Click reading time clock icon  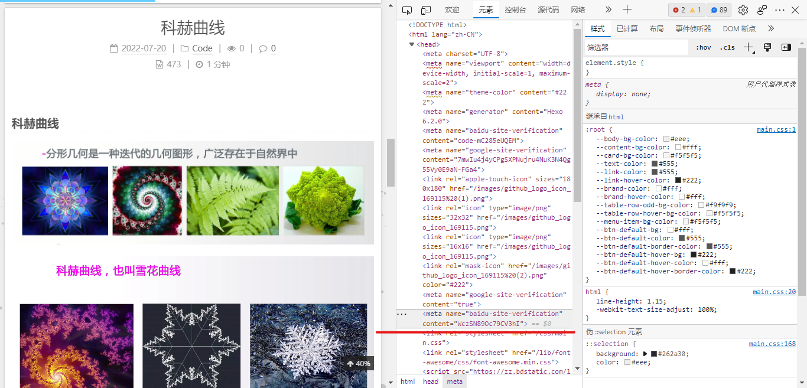pos(199,64)
